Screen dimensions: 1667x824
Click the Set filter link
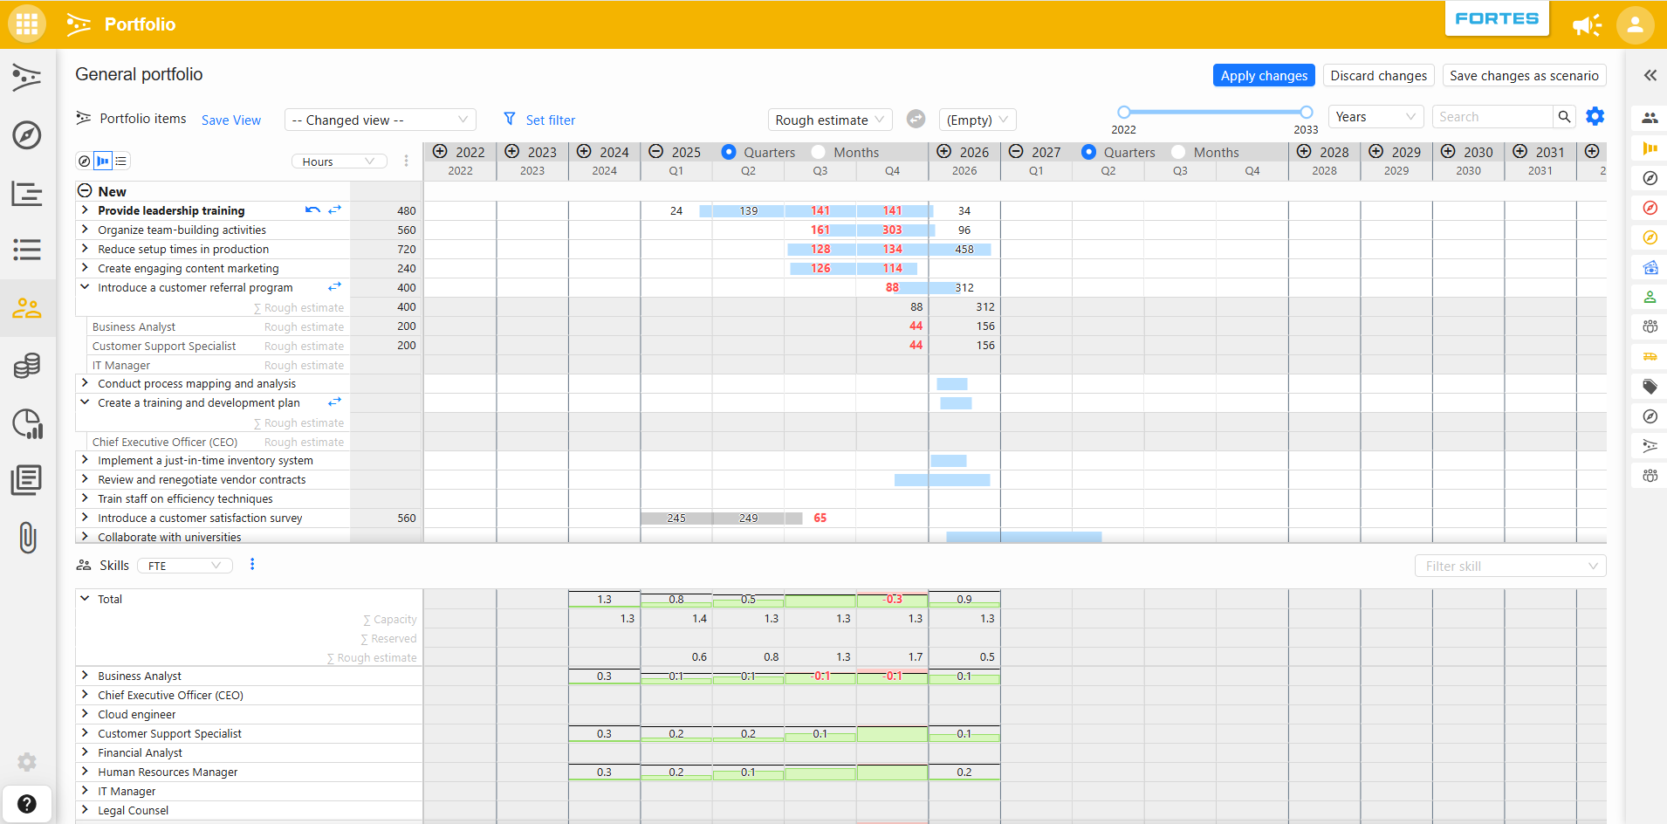tap(551, 120)
